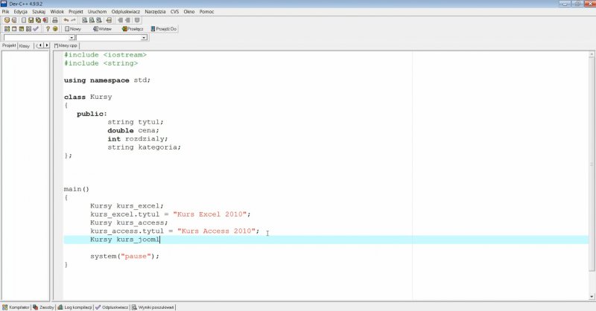Toggle the Przełącz bookmark button
This screenshot has width=596, height=311.
[132, 29]
